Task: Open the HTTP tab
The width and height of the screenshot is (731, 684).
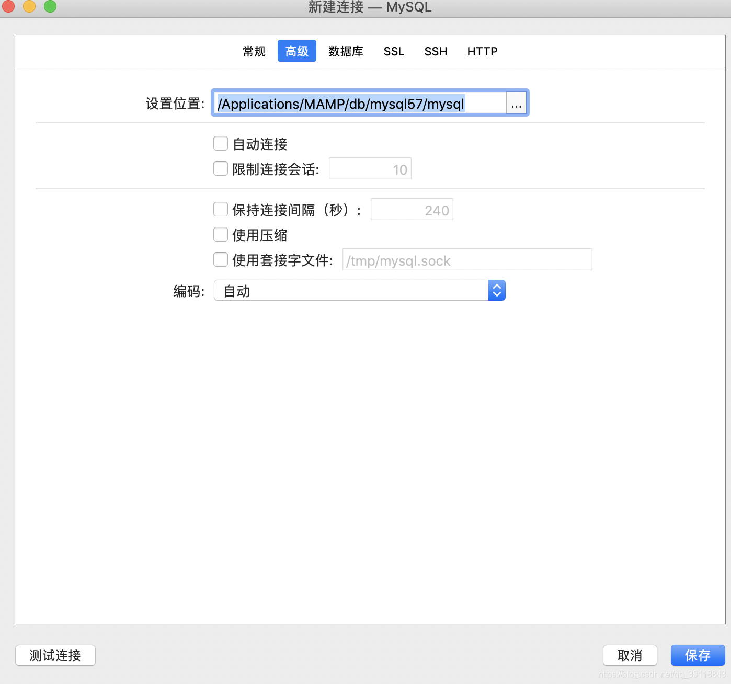Action: 482,51
